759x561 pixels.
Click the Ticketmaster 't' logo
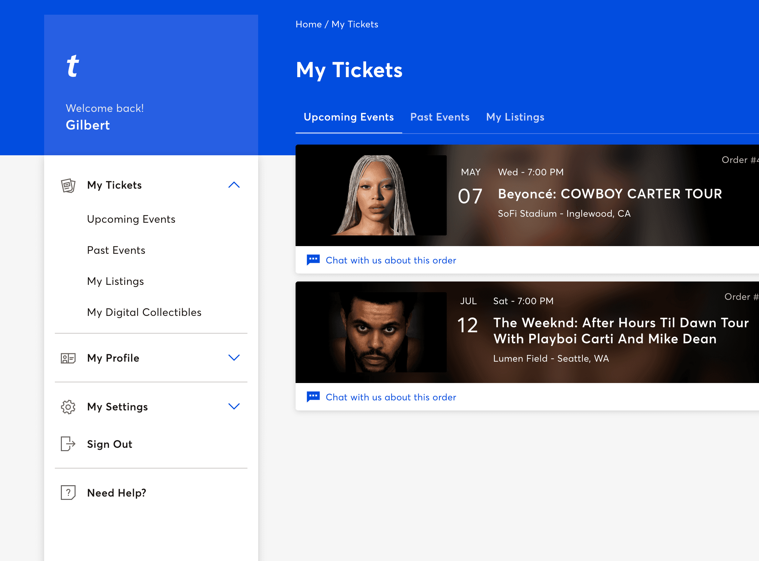tap(73, 66)
